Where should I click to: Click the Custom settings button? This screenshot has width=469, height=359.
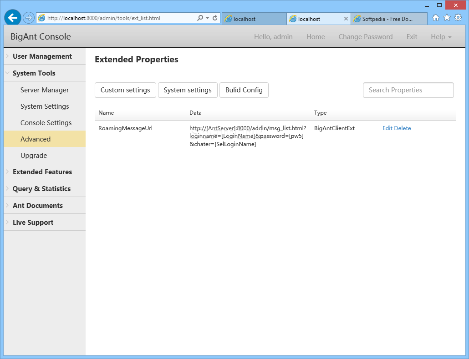(x=125, y=90)
